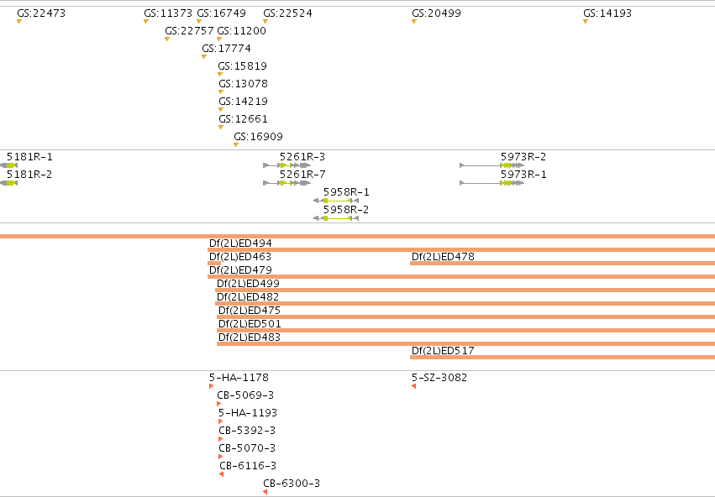Select the GS:14219 label
This screenshot has height=497, width=715.
click(x=243, y=101)
